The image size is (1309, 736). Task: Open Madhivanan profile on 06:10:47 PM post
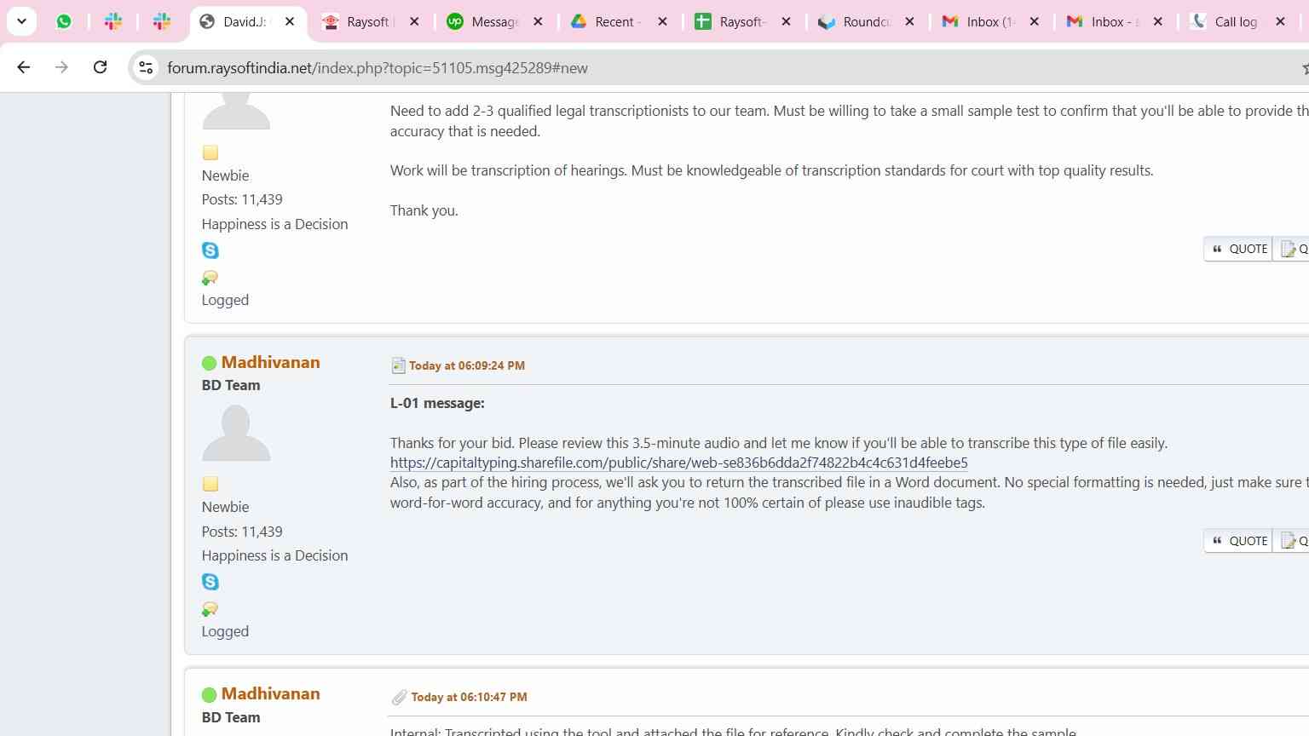pos(270,693)
